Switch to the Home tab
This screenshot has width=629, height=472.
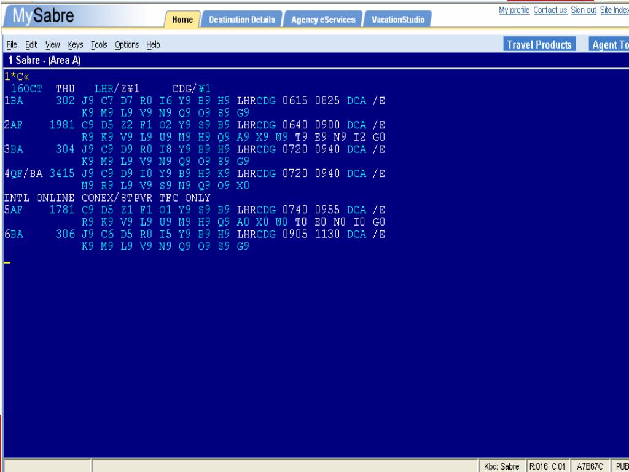[x=182, y=20]
